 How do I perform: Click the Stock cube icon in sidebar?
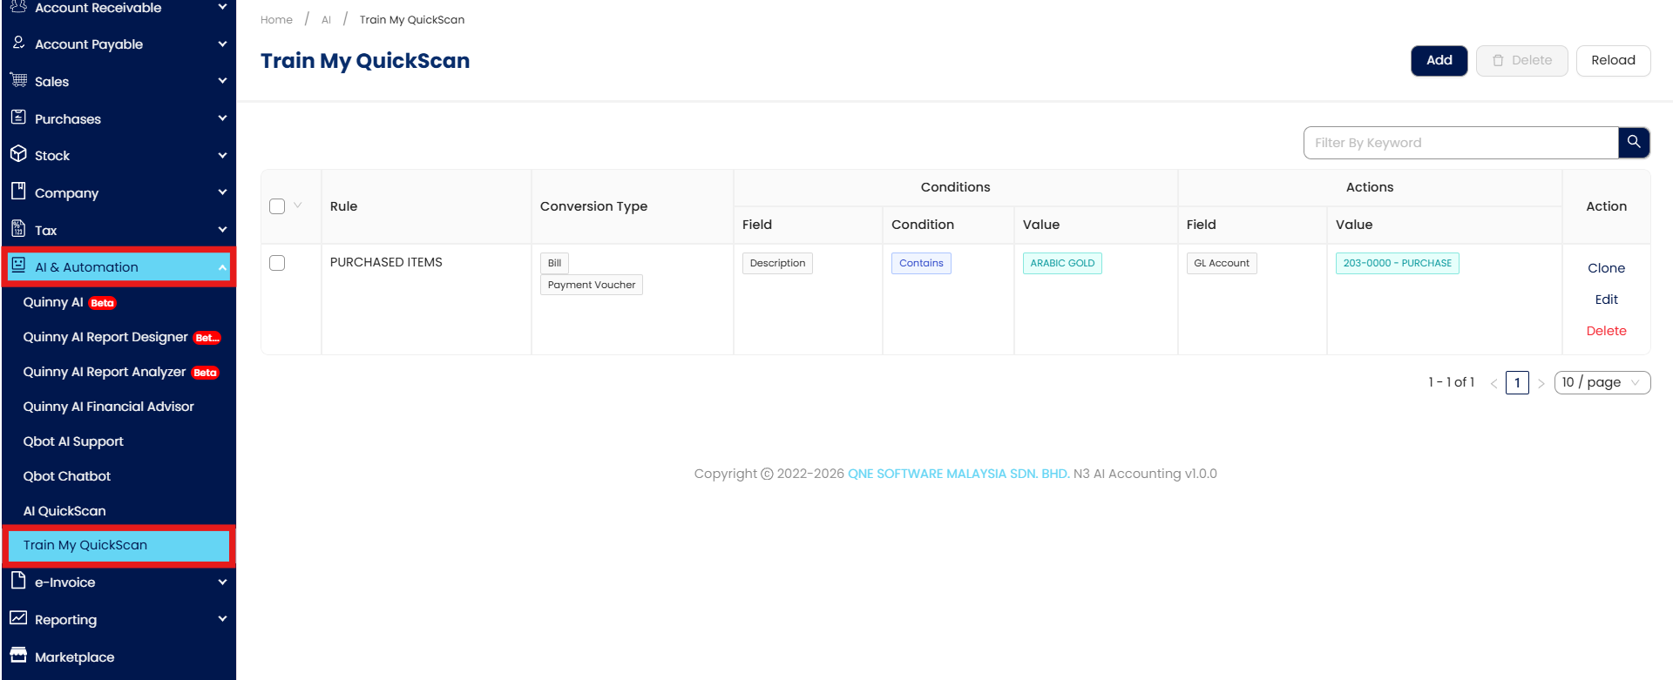(18, 154)
